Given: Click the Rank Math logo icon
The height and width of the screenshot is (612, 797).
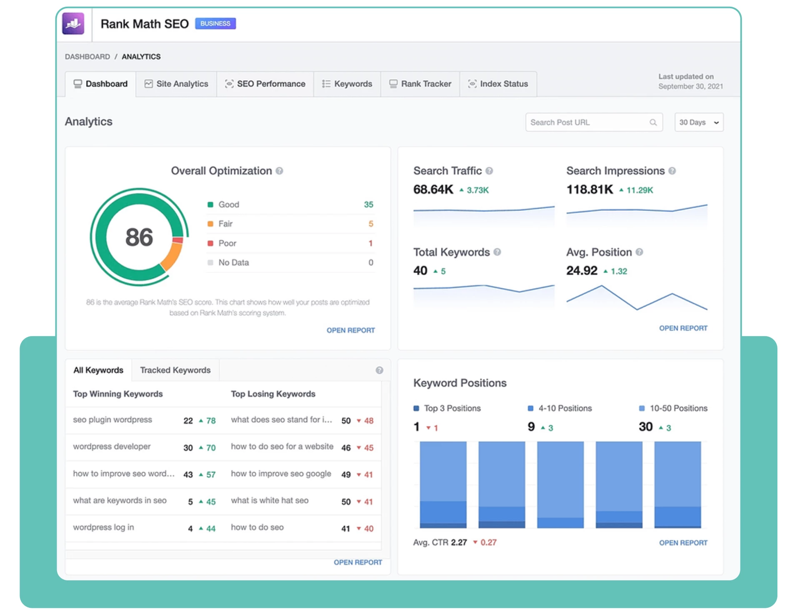Looking at the screenshot, I should tap(73, 24).
